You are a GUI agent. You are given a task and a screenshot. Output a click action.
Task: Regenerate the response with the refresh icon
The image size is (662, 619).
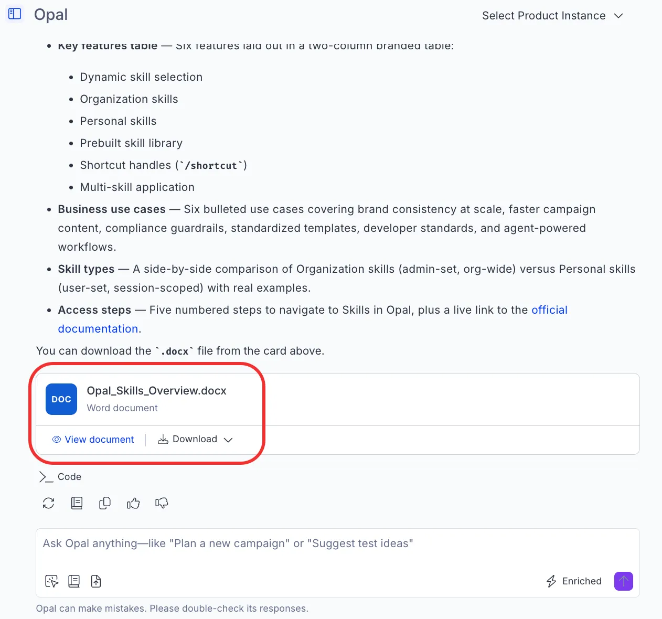pos(49,503)
